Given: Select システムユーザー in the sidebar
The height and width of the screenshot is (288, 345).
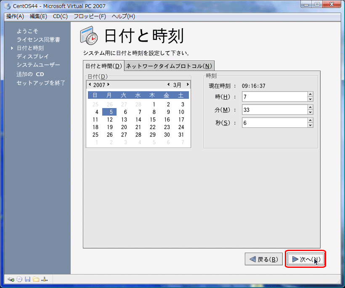Looking at the screenshot, I should [x=38, y=65].
